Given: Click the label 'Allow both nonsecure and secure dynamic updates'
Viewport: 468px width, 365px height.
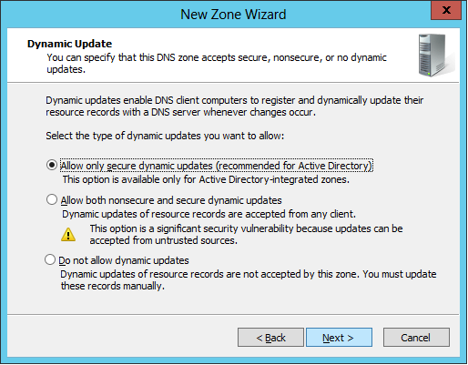Looking at the screenshot, I should pyautogui.click(x=171, y=200).
